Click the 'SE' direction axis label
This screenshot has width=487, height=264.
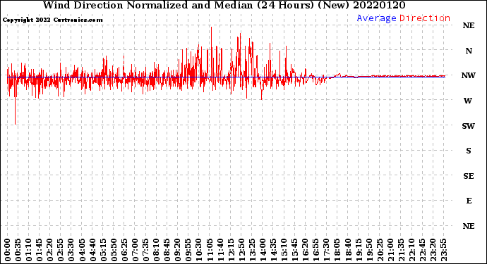pyautogui.click(x=469, y=176)
